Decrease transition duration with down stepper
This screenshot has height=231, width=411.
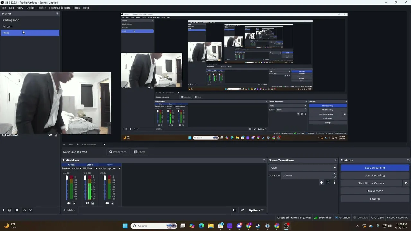point(335,177)
